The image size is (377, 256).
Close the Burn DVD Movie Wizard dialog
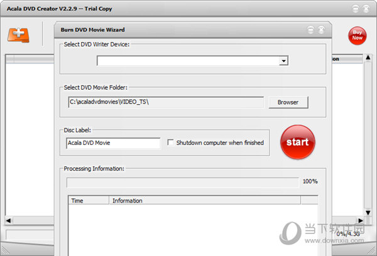coord(321,29)
